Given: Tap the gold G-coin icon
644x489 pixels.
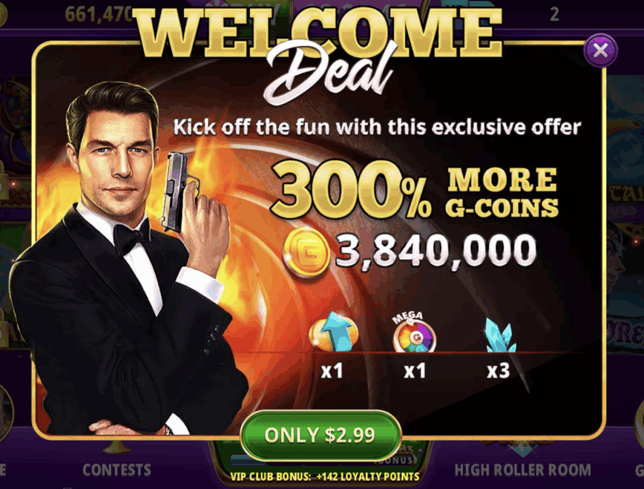Looking at the screenshot, I should (306, 251).
